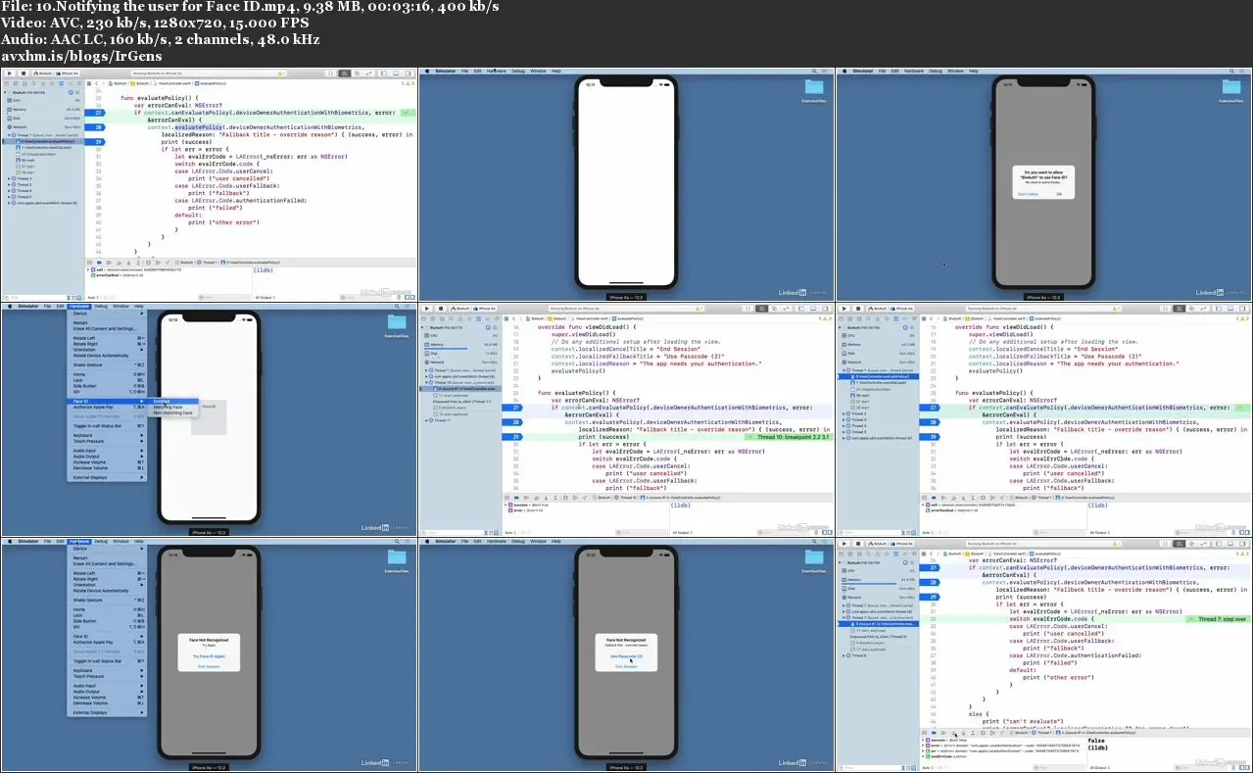Toggle Rotate Device Automatically in Face ID submenu frame
This screenshot has width=1253, height=773.
tap(101, 356)
